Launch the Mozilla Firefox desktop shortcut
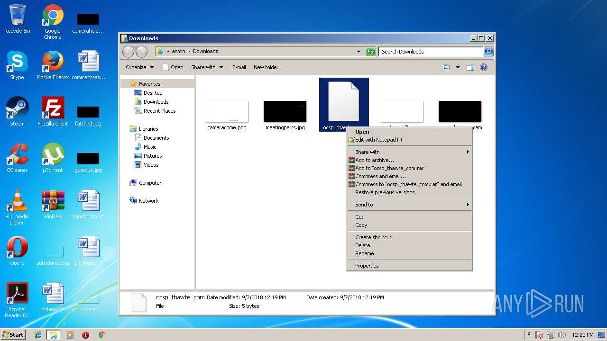 click(x=53, y=65)
